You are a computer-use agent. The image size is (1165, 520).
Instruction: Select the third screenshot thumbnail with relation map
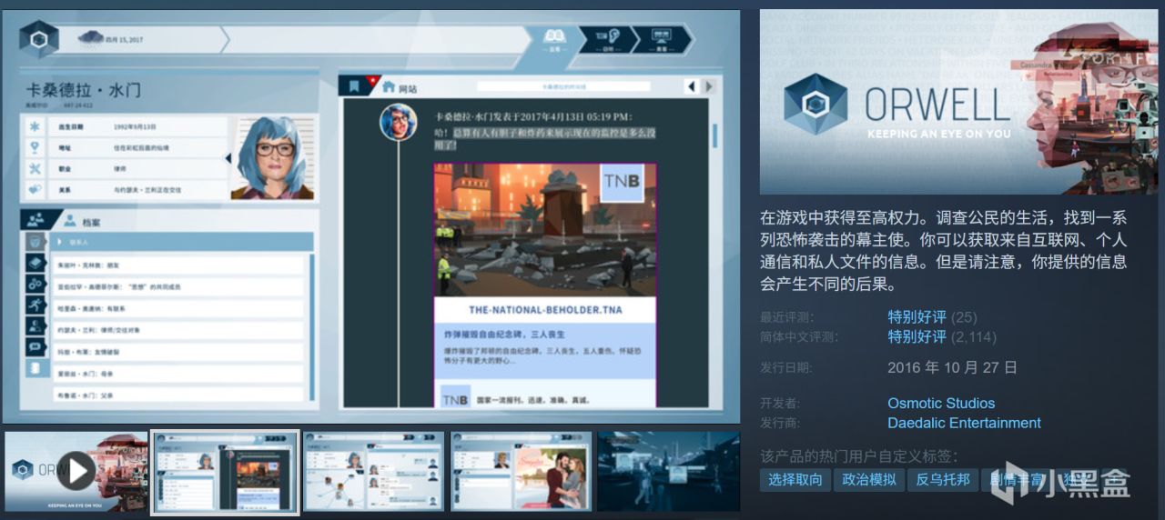[373, 471]
